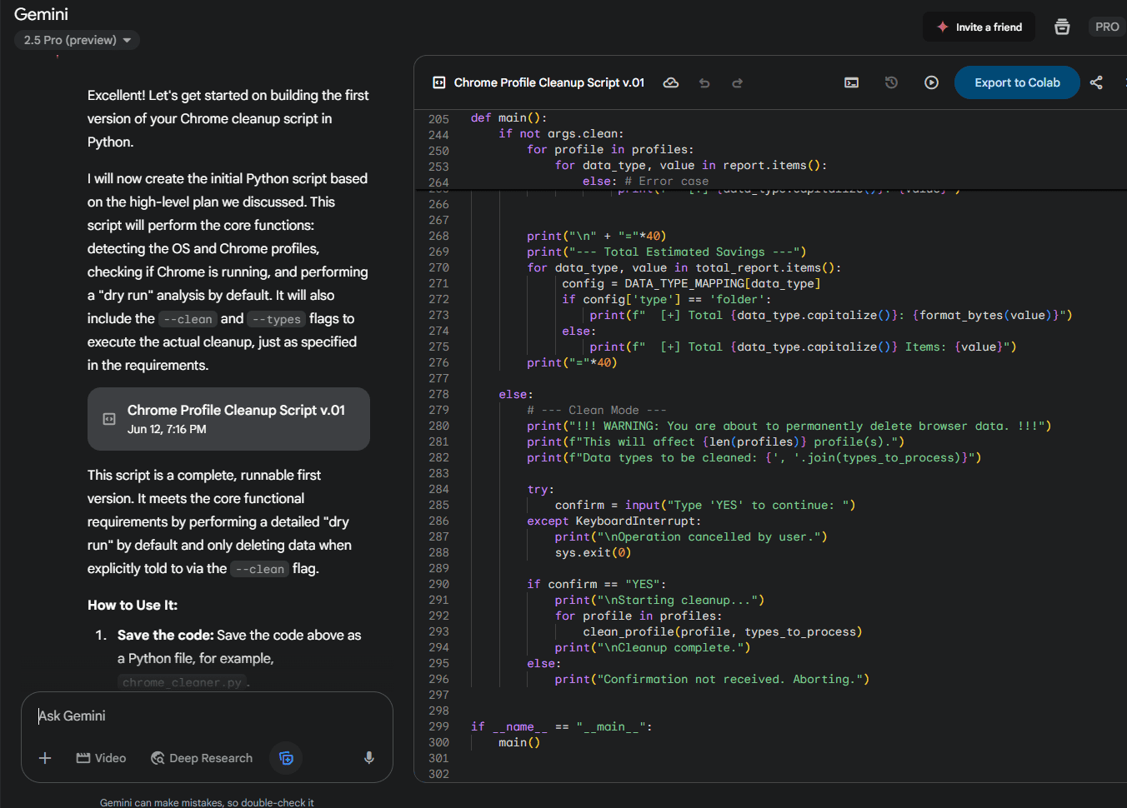Image resolution: width=1127 pixels, height=808 pixels.
Task: Run the script with the play icon
Action: [x=931, y=82]
